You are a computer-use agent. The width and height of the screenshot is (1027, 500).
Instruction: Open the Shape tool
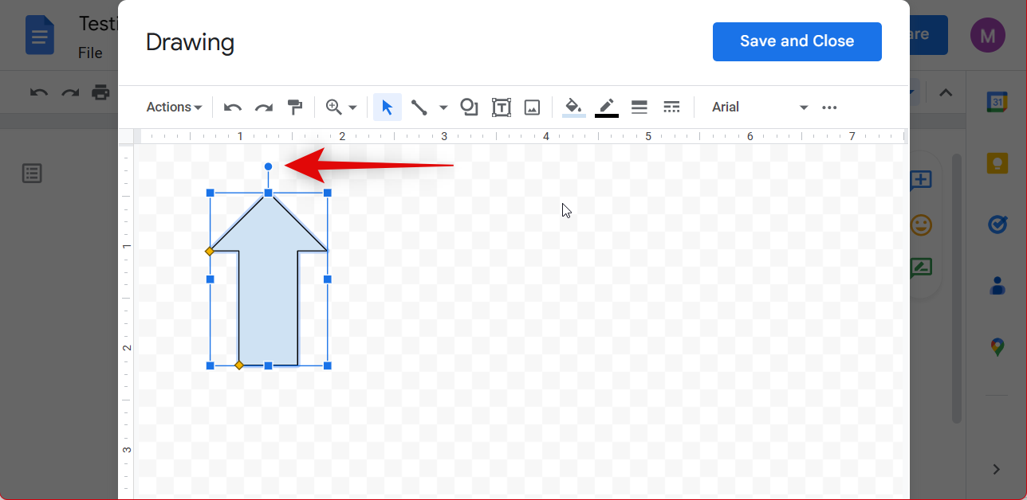point(469,107)
